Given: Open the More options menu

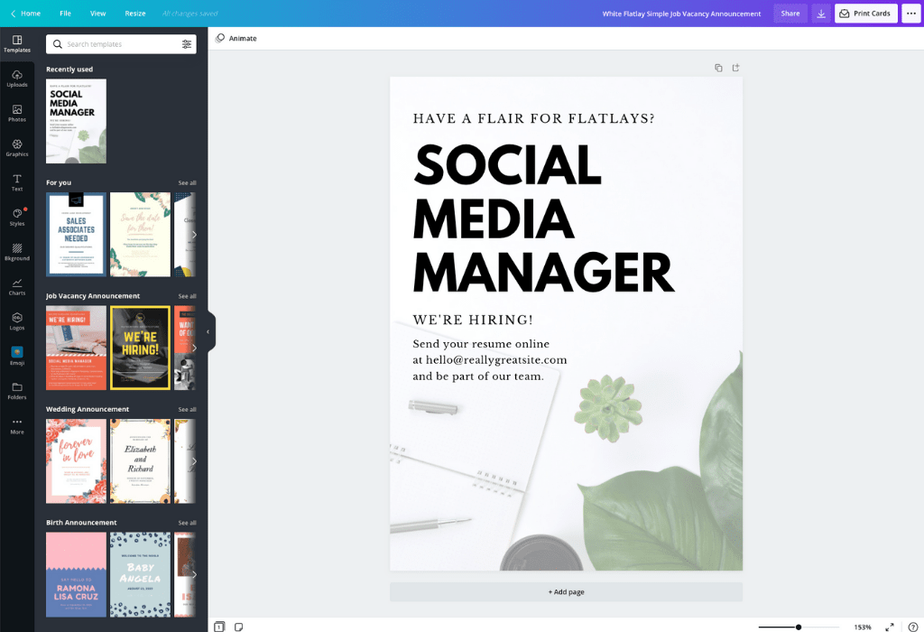Looking at the screenshot, I should click(x=910, y=14).
